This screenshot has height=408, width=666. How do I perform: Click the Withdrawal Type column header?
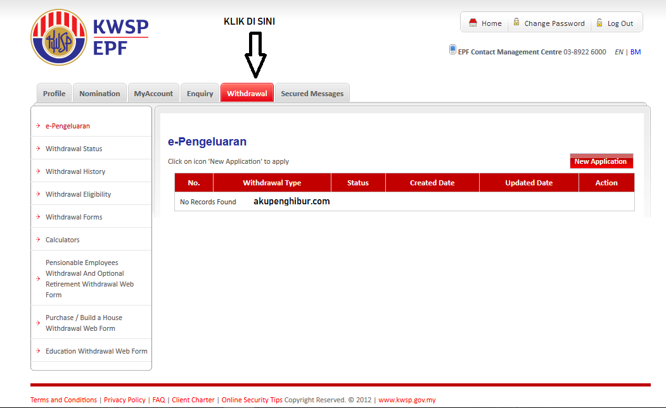272,183
